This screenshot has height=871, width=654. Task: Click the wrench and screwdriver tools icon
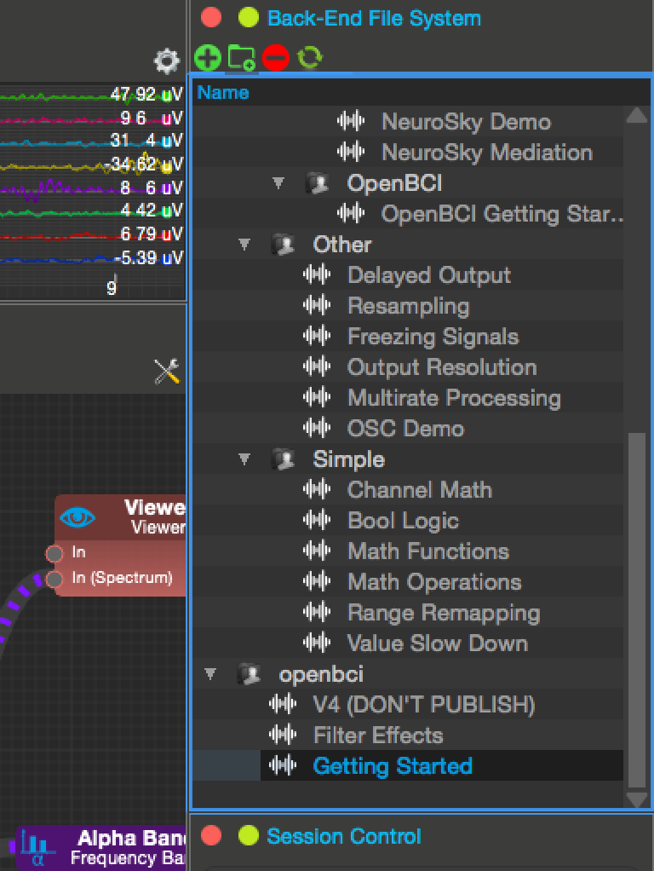click(167, 372)
